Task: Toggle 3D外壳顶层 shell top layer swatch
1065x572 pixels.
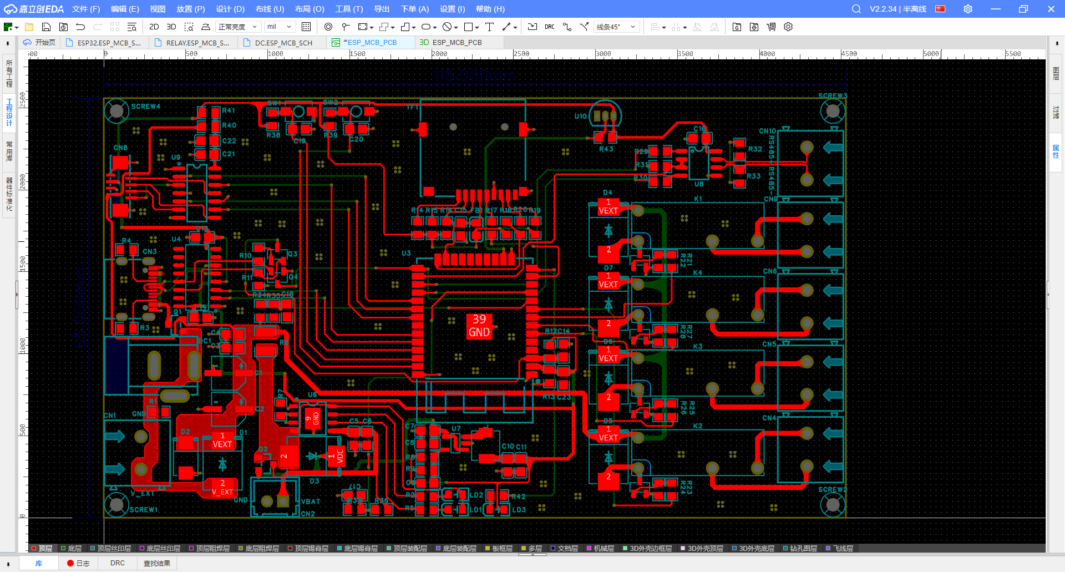Action: click(683, 548)
